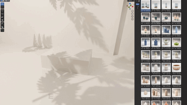Select Set_05 Complete Set ceramic vase thumbnail

tap(166, 43)
